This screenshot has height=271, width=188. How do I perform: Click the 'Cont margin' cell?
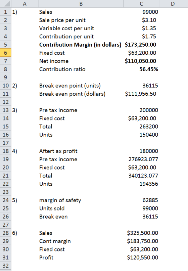tap(81, 241)
